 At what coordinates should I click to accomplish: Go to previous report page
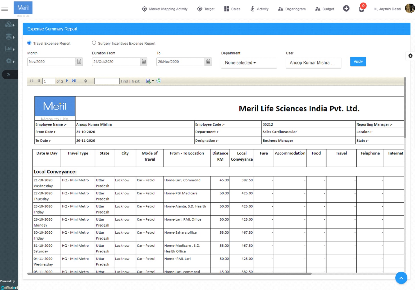tap(39, 81)
